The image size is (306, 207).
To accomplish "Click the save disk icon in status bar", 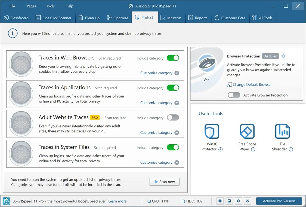I will (x=229, y=201).
